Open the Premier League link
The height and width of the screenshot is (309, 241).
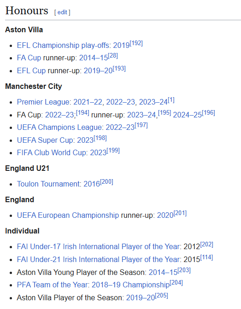coord(43,102)
